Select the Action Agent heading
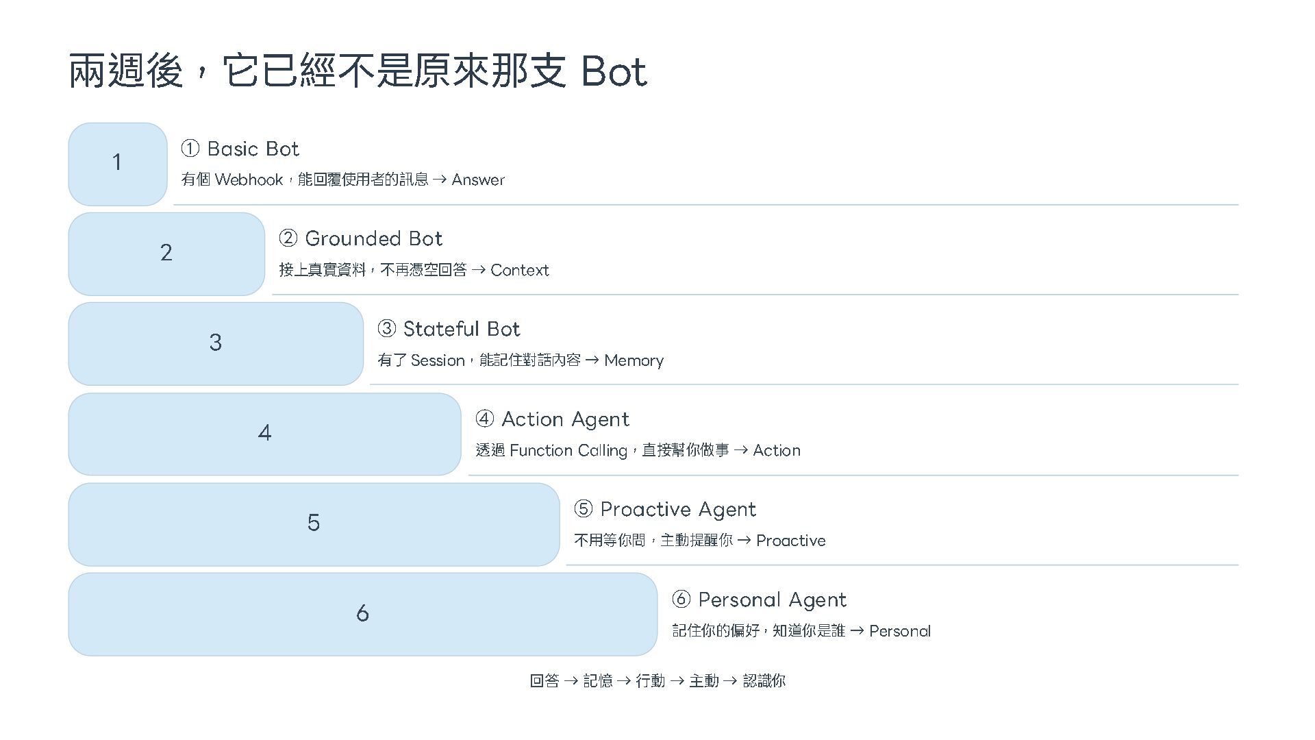Viewport: 1315px width, 740px height. pyautogui.click(x=552, y=419)
